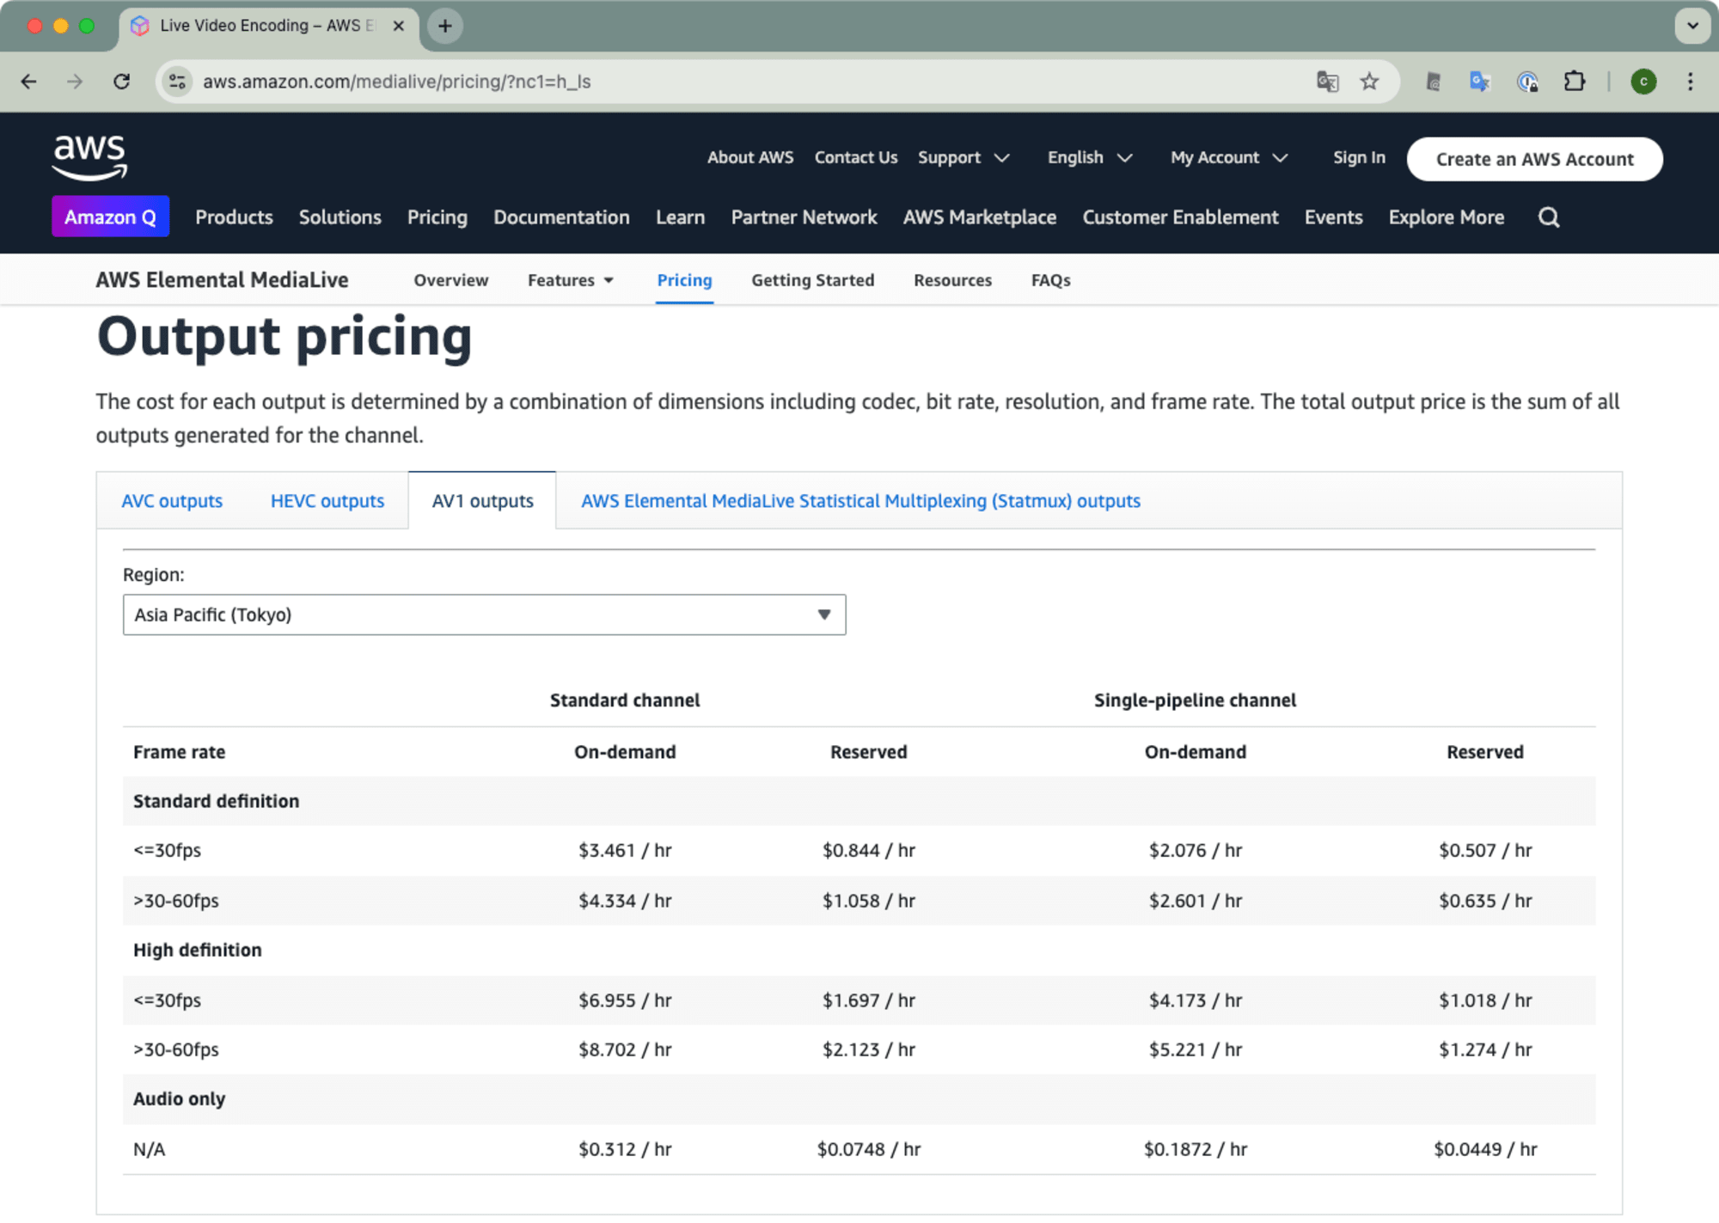Select the AV1 outputs tab
Viewport: 1719px width, 1223px height.
coord(482,501)
